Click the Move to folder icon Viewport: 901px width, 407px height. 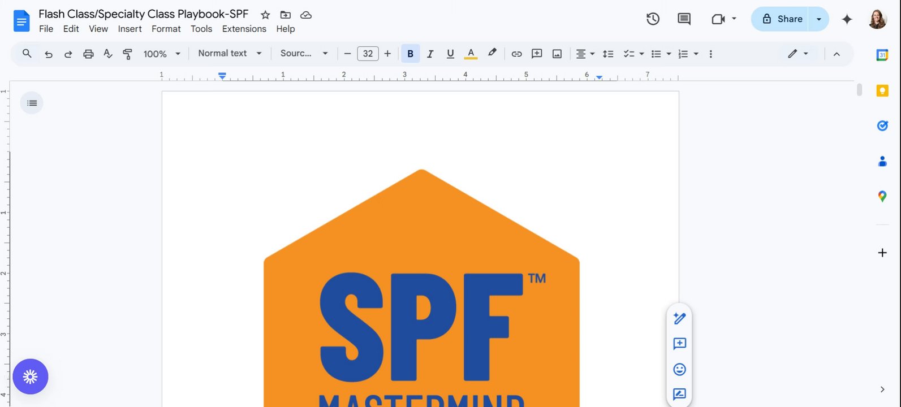[286, 15]
